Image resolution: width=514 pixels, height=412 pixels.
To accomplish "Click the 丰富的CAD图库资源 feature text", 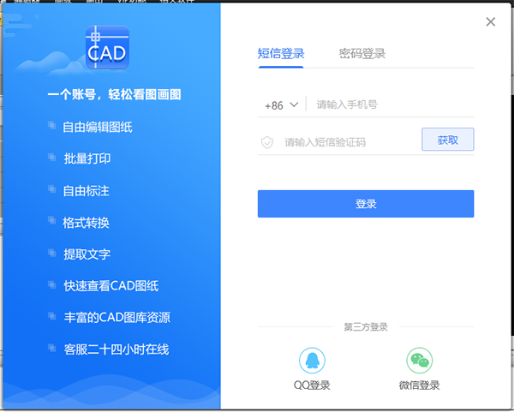I will [117, 317].
